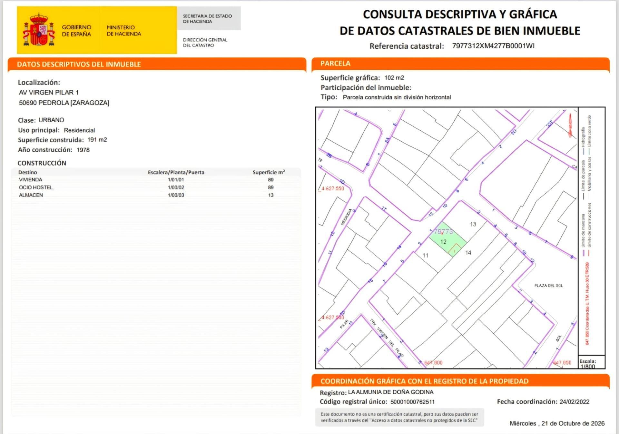Select the ALMACEN row
This screenshot has height=434, width=619.
point(156,195)
